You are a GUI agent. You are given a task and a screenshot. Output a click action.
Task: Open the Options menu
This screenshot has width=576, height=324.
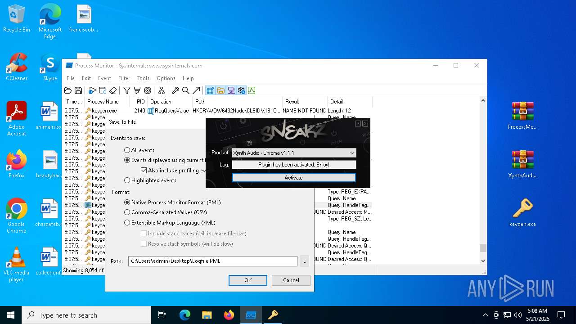click(166, 78)
